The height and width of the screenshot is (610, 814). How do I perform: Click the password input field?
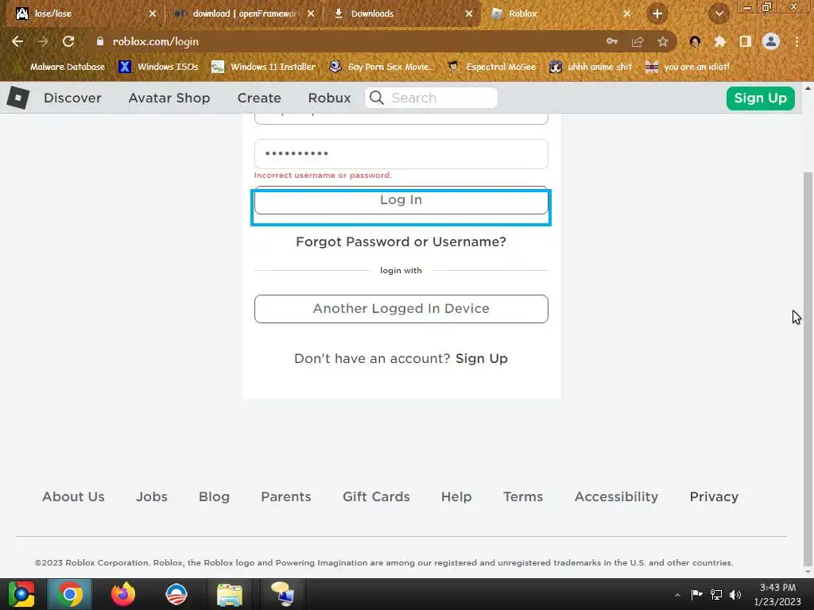pyautogui.click(x=401, y=153)
